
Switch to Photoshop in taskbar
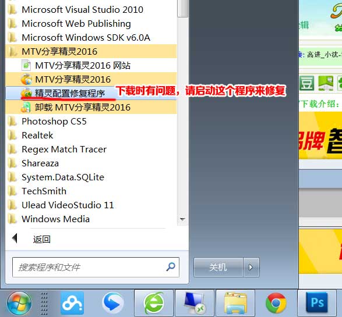coord(317,303)
